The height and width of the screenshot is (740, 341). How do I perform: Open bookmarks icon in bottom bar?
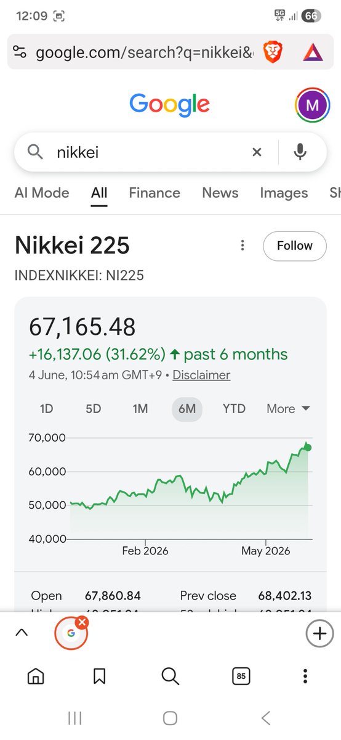100,676
